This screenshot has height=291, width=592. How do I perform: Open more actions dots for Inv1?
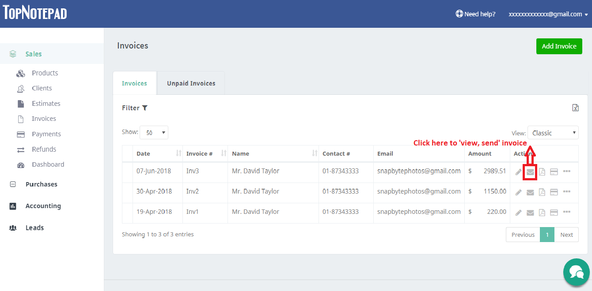coord(567,212)
